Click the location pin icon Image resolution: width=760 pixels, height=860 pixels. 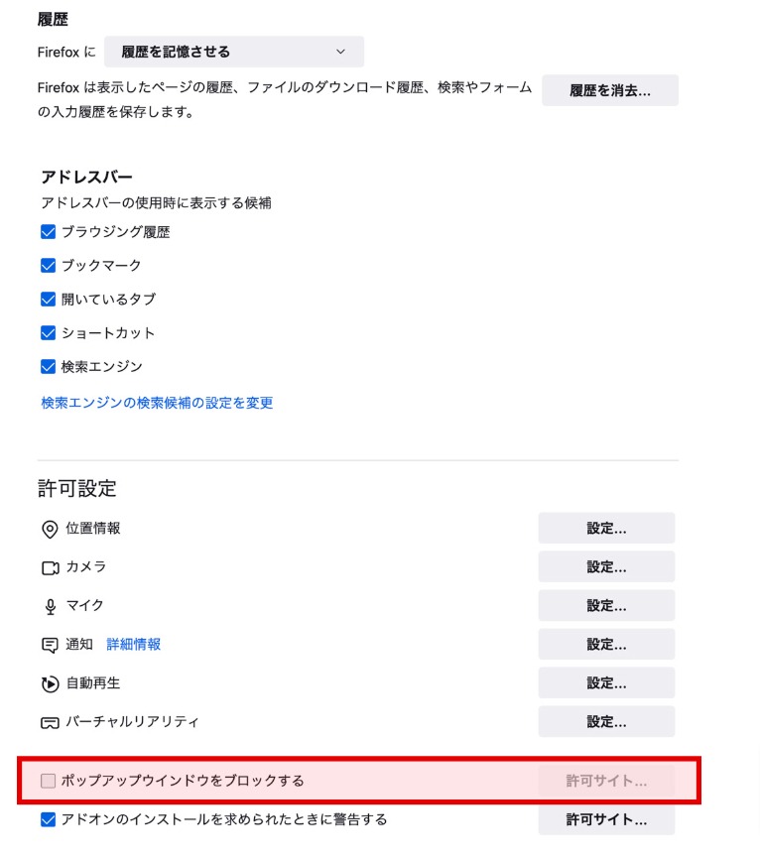click(50, 529)
